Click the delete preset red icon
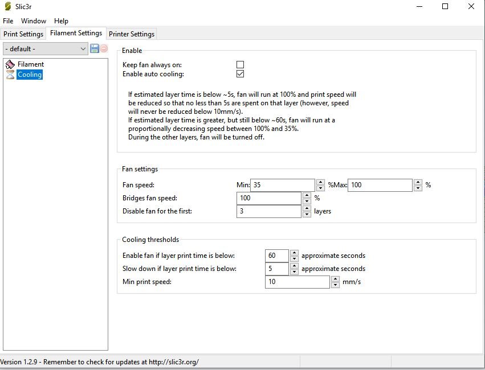The height and width of the screenshot is (370, 485). [104, 48]
